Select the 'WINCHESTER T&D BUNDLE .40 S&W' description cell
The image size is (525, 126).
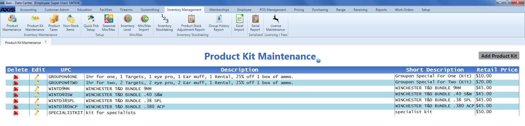[240, 95]
